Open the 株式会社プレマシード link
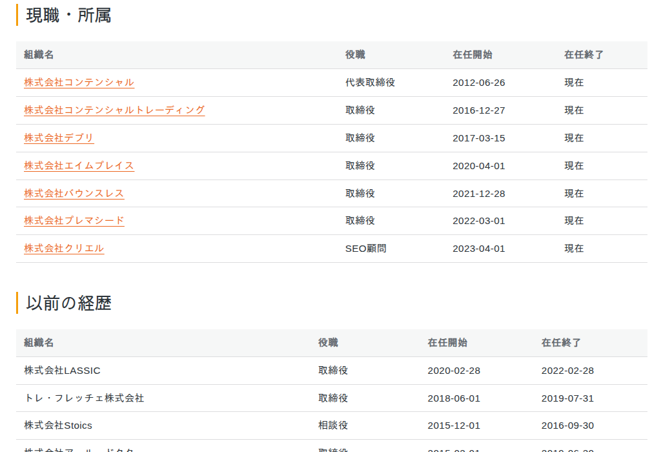The width and height of the screenshot is (672, 452). [74, 221]
